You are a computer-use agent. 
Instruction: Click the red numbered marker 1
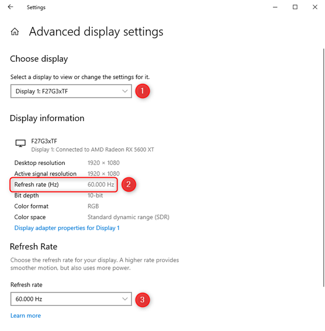coord(143,91)
